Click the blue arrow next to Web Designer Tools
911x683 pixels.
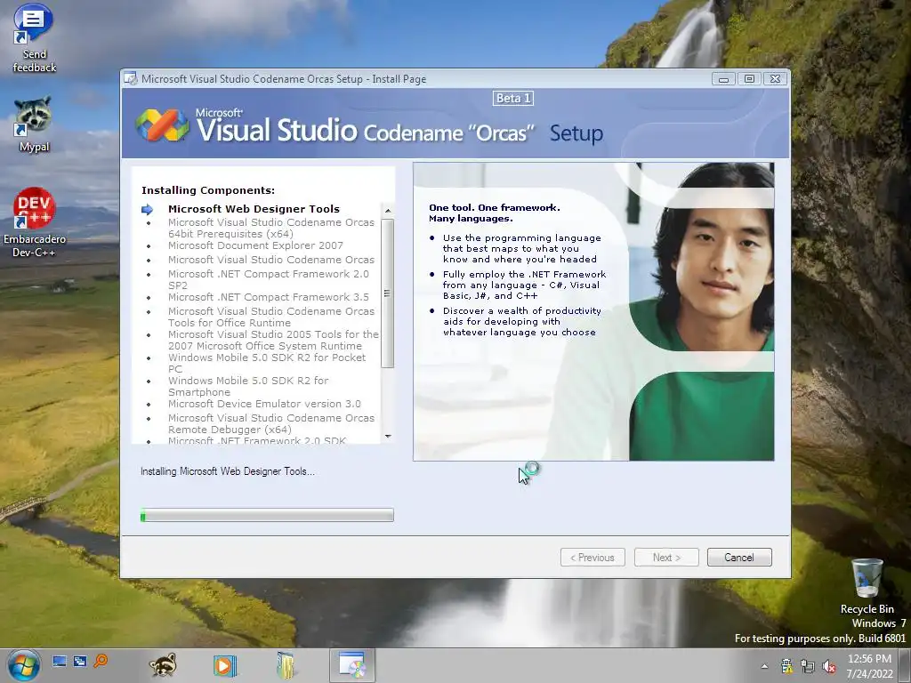click(x=147, y=209)
